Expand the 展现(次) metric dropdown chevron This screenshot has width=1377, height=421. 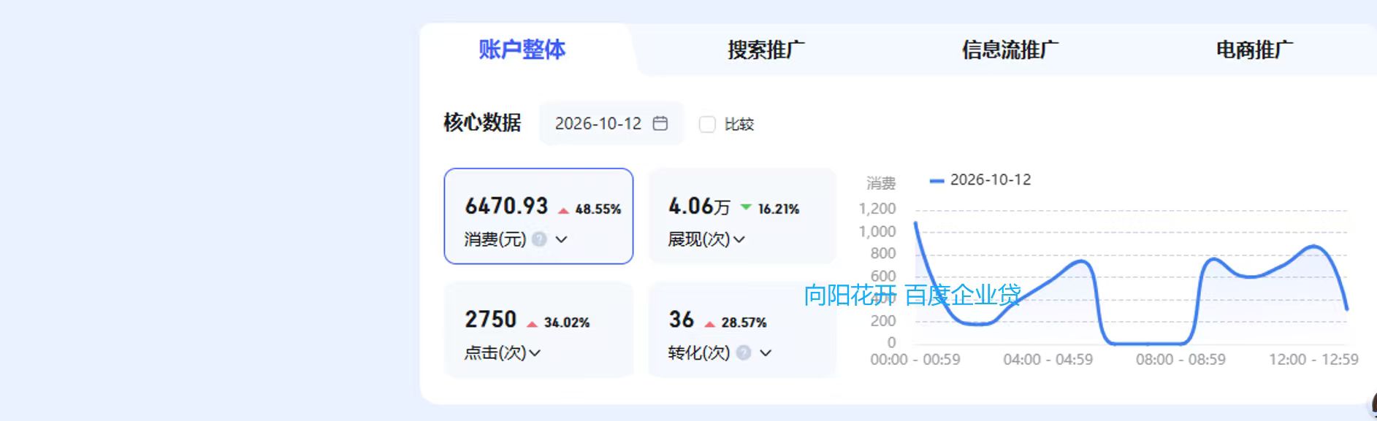click(739, 239)
